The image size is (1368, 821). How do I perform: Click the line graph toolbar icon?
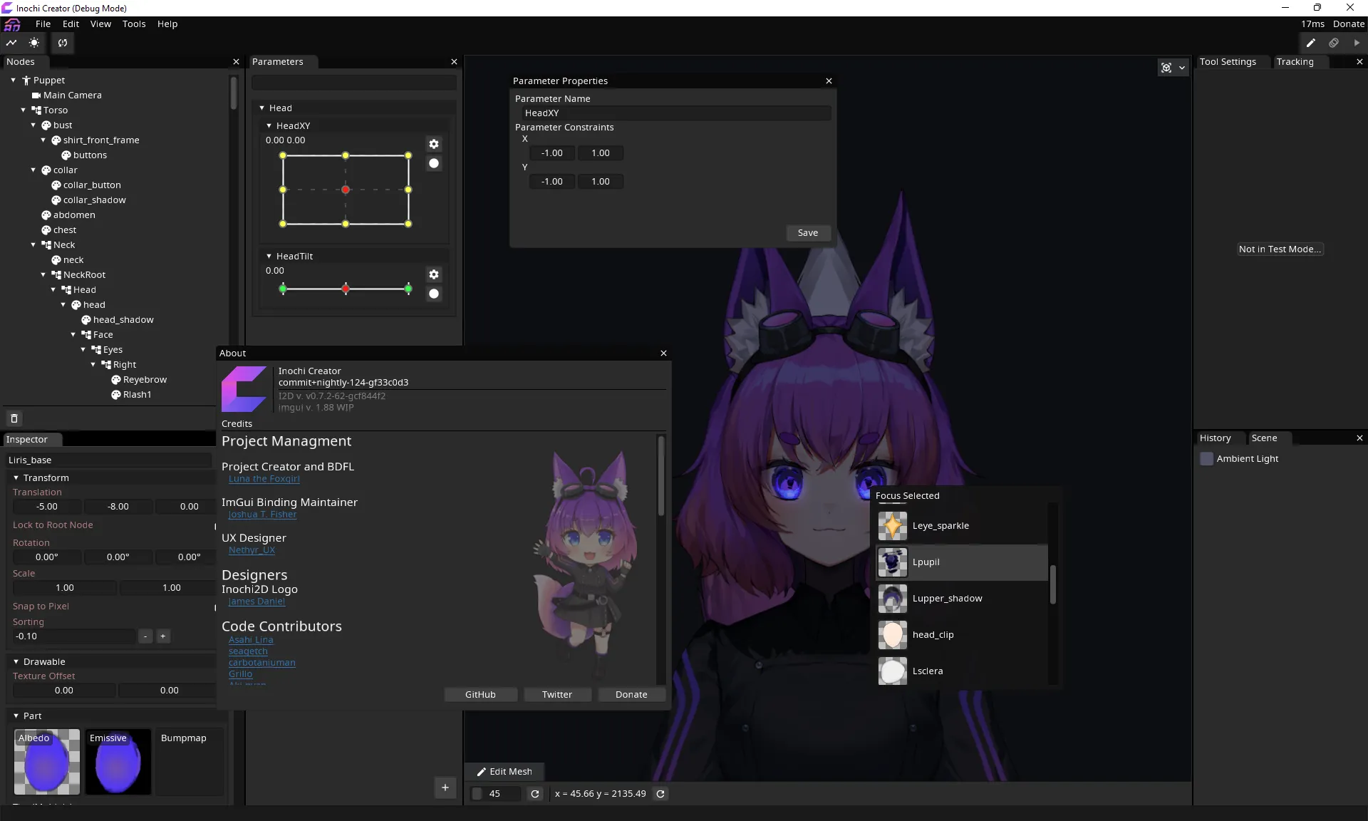pyautogui.click(x=11, y=43)
